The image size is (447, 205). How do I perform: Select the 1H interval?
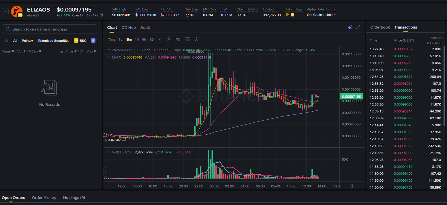point(137,40)
